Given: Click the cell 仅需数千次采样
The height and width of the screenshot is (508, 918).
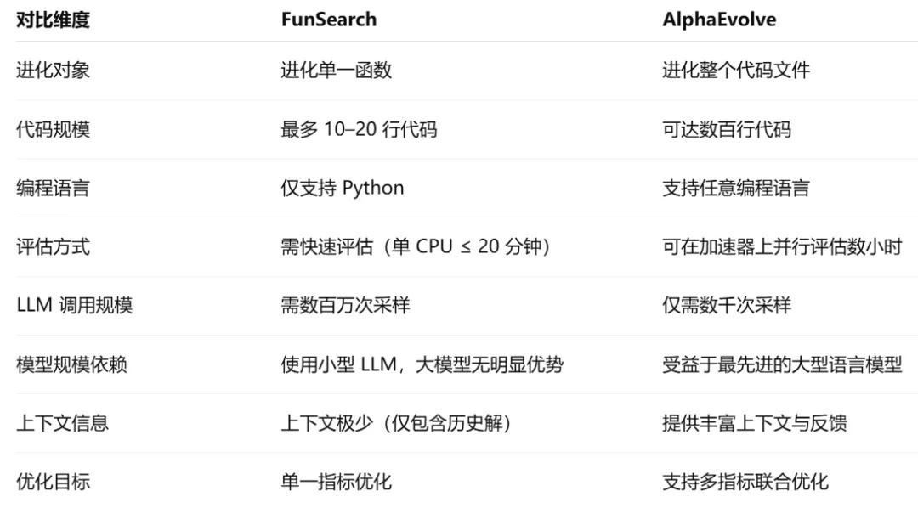Looking at the screenshot, I should click(x=727, y=306).
